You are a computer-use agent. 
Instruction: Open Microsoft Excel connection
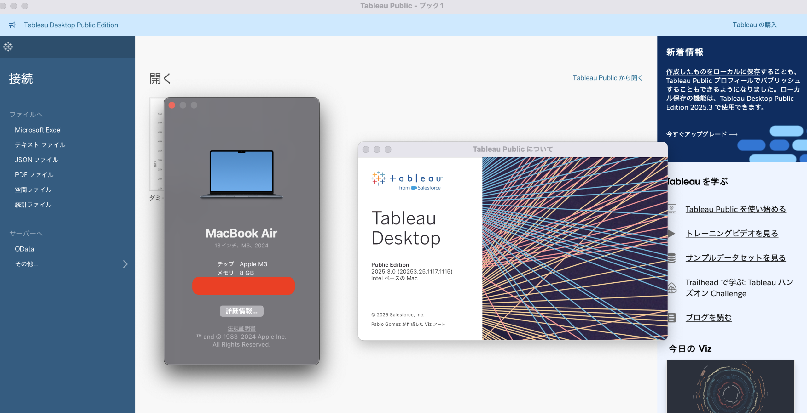tap(38, 130)
